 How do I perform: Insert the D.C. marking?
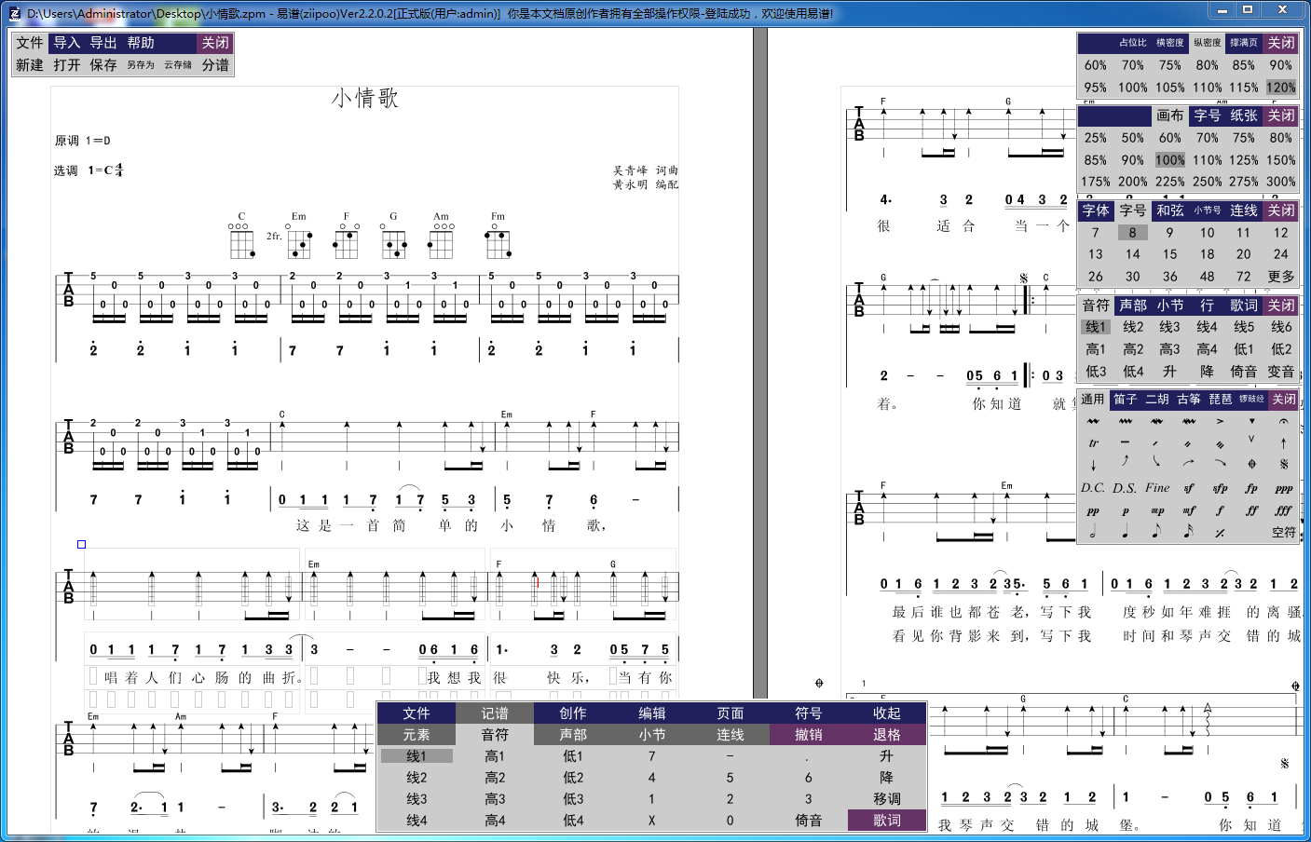point(1093,487)
